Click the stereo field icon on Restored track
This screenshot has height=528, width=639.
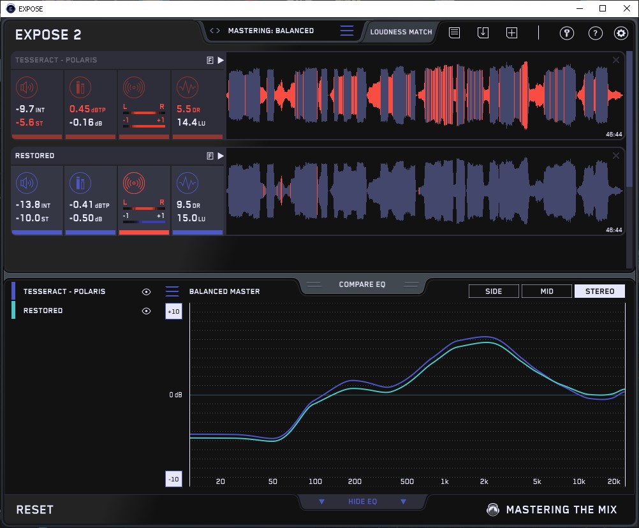point(133,183)
